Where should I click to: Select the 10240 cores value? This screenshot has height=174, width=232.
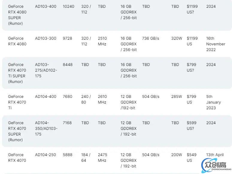pyautogui.click(x=68, y=7)
